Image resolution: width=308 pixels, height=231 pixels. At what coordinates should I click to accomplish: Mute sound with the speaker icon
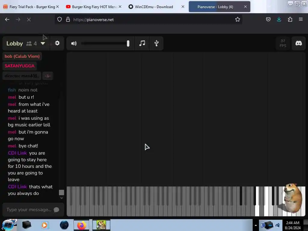coord(74,43)
